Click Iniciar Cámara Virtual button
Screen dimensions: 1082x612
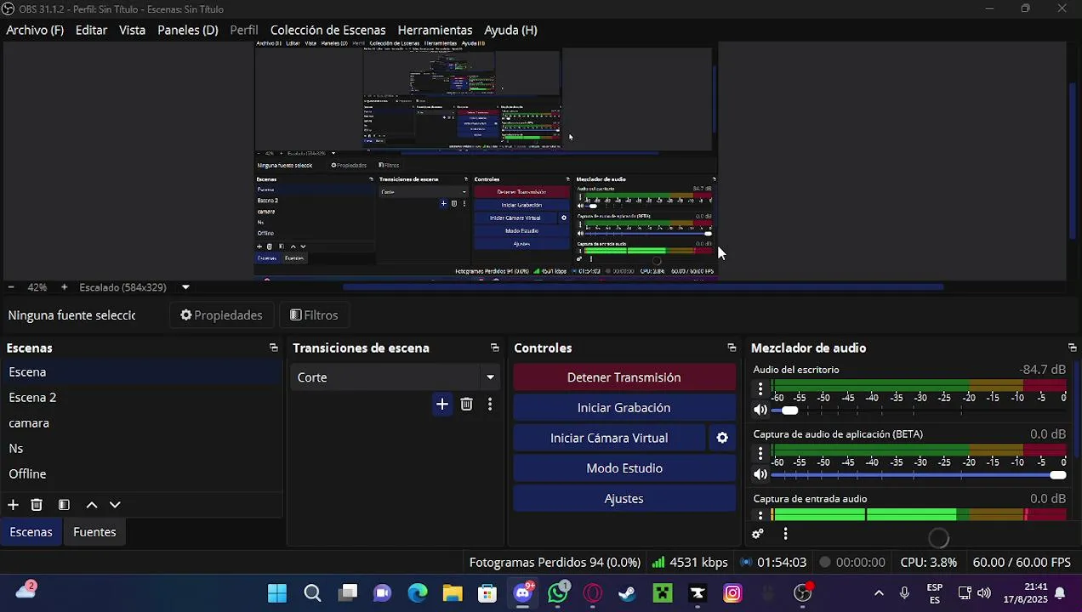(x=609, y=438)
